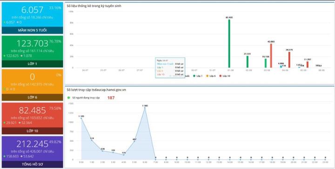
Task: Click the green dot beside 122.625 in Lớp 1 card
Action: pyautogui.click(x=4, y=56)
